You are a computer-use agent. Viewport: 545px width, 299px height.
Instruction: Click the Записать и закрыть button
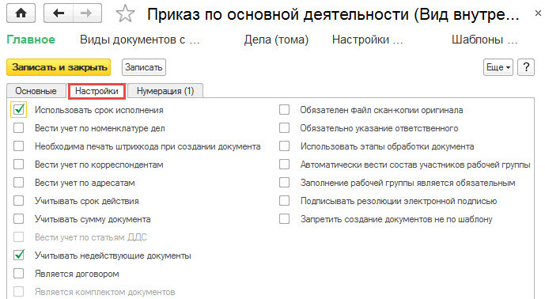(59, 67)
